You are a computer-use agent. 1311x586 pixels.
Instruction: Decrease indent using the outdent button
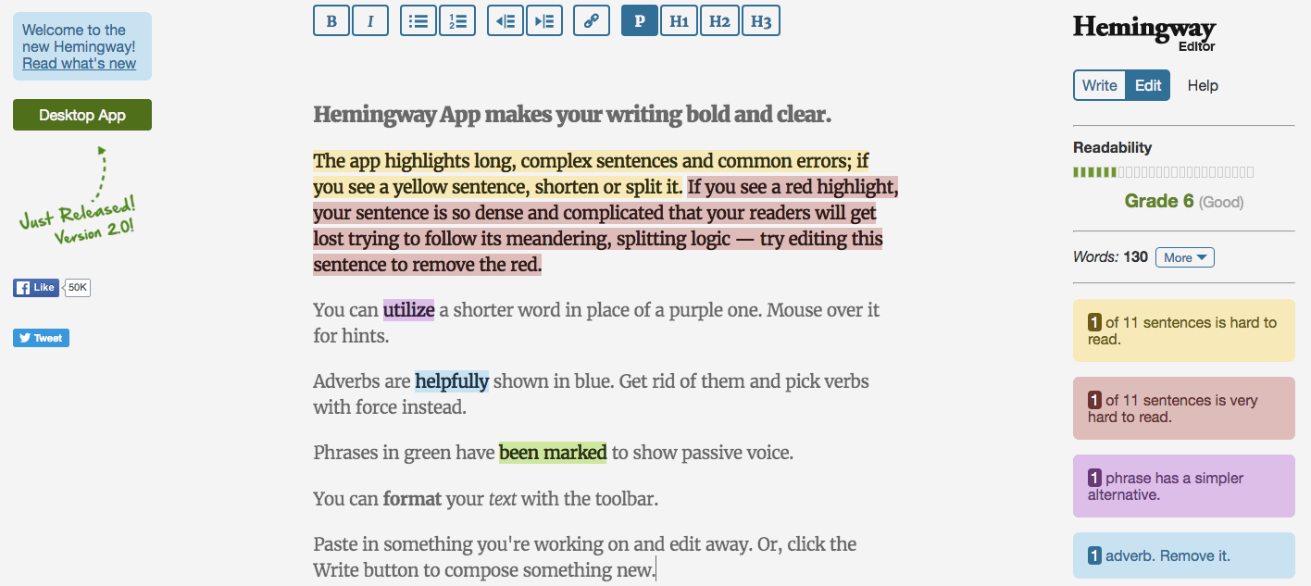pos(506,21)
